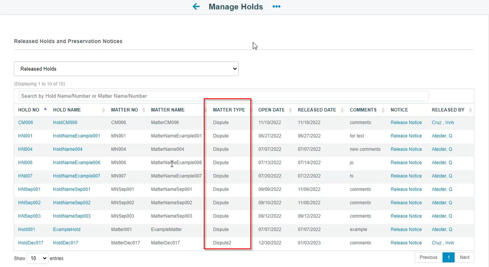This screenshot has height=267, width=489.
Task: Open hold number HN007
Action: [x=25, y=176]
